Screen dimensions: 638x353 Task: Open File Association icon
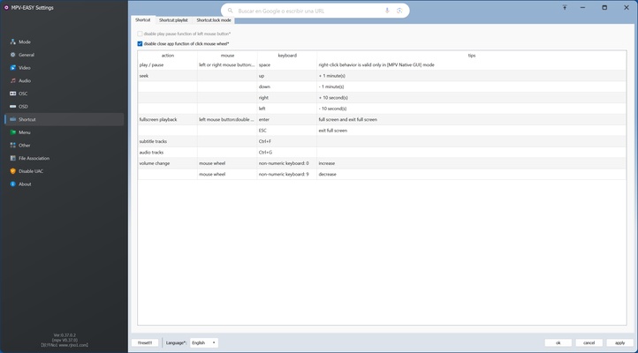click(x=12, y=159)
